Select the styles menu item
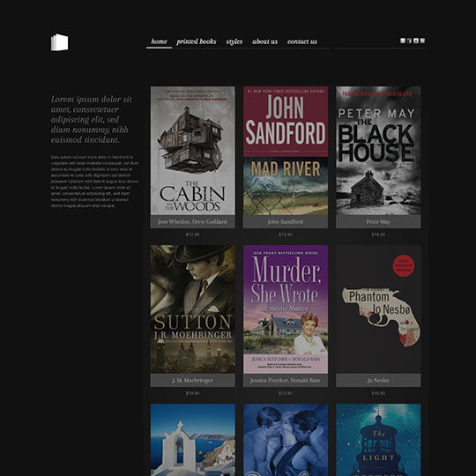 (x=234, y=41)
